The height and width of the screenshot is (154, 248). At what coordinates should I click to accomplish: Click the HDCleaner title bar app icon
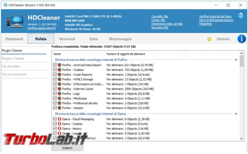point(5,5)
